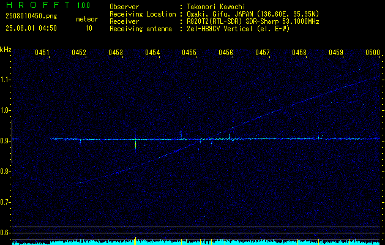Click the kHz axis unit label
The image size is (385, 245).
click(x=6, y=50)
